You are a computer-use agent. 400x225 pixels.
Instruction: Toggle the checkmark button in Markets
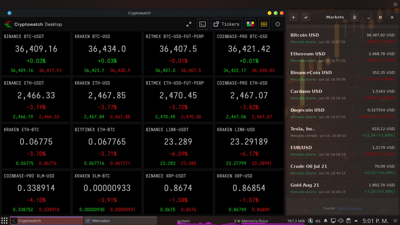coord(306,17)
